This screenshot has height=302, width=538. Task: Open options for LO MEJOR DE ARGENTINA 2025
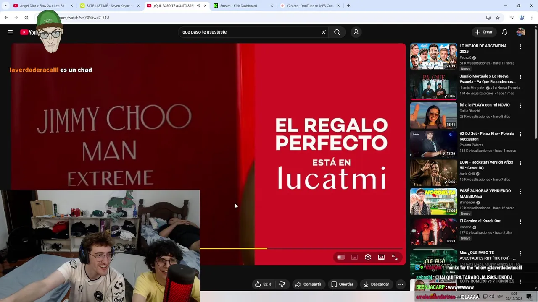tap(520, 47)
